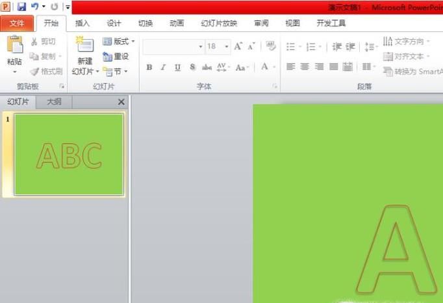Toggle italic formatting

[163, 67]
